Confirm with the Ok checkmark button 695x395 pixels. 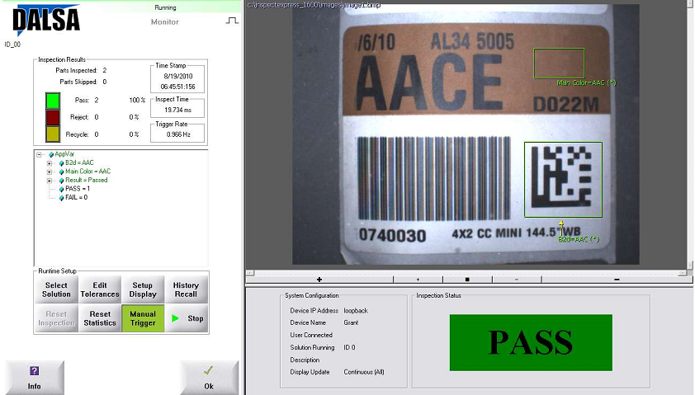209,378
